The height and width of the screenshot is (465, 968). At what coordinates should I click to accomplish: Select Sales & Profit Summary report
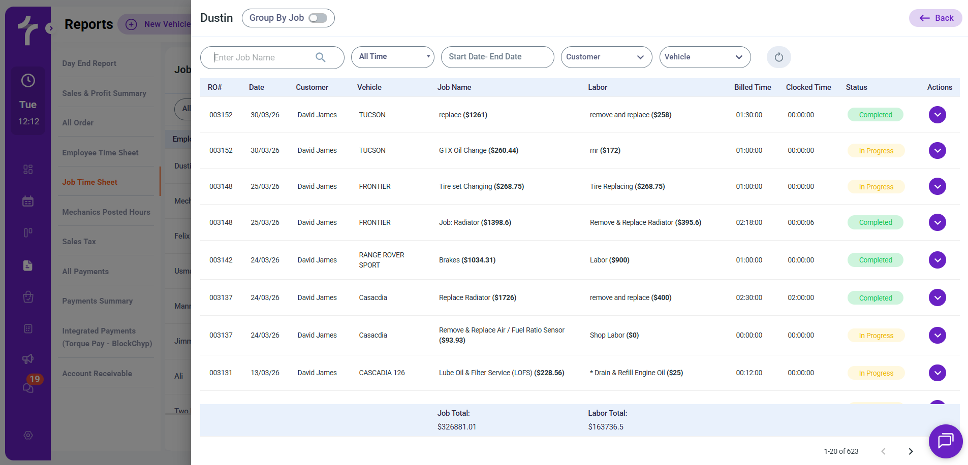click(104, 93)
